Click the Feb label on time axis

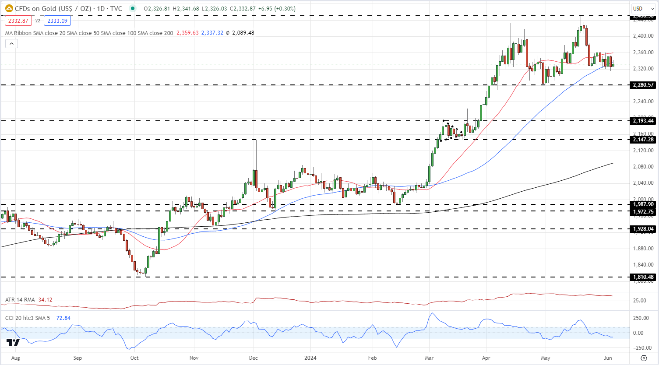pyautogui.click(x=372, y=358)
